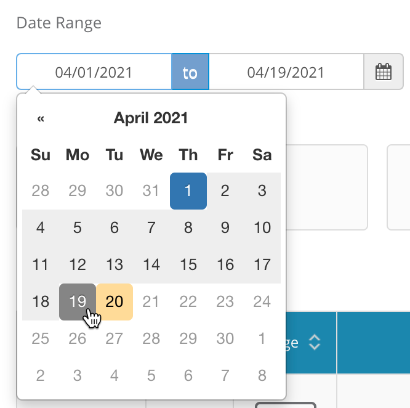Pick Sunday April 4
The image size is (410, 408).
click(x=41, y=228)
